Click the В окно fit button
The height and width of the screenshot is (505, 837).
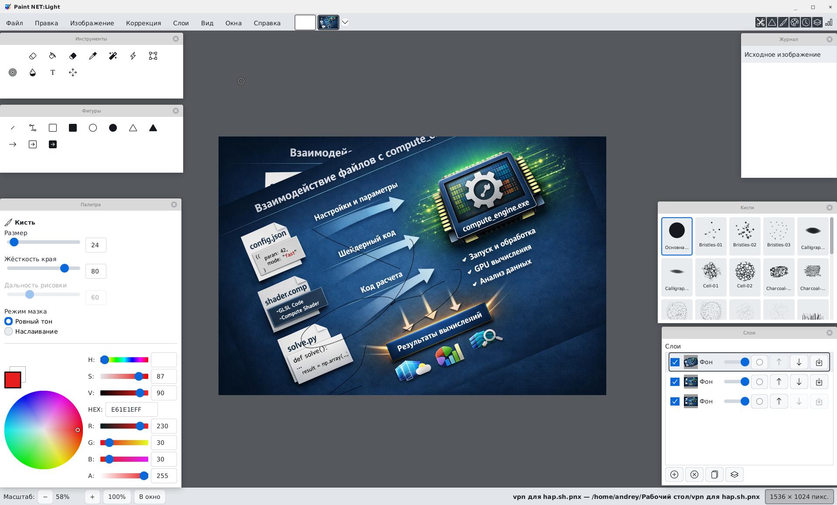click(150, 497)
